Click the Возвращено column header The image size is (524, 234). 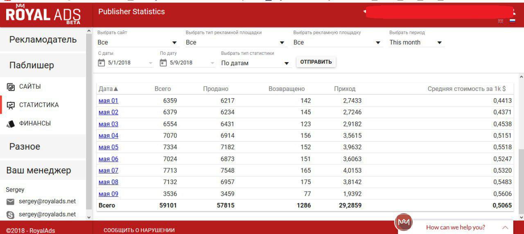[x=287, y=89]
